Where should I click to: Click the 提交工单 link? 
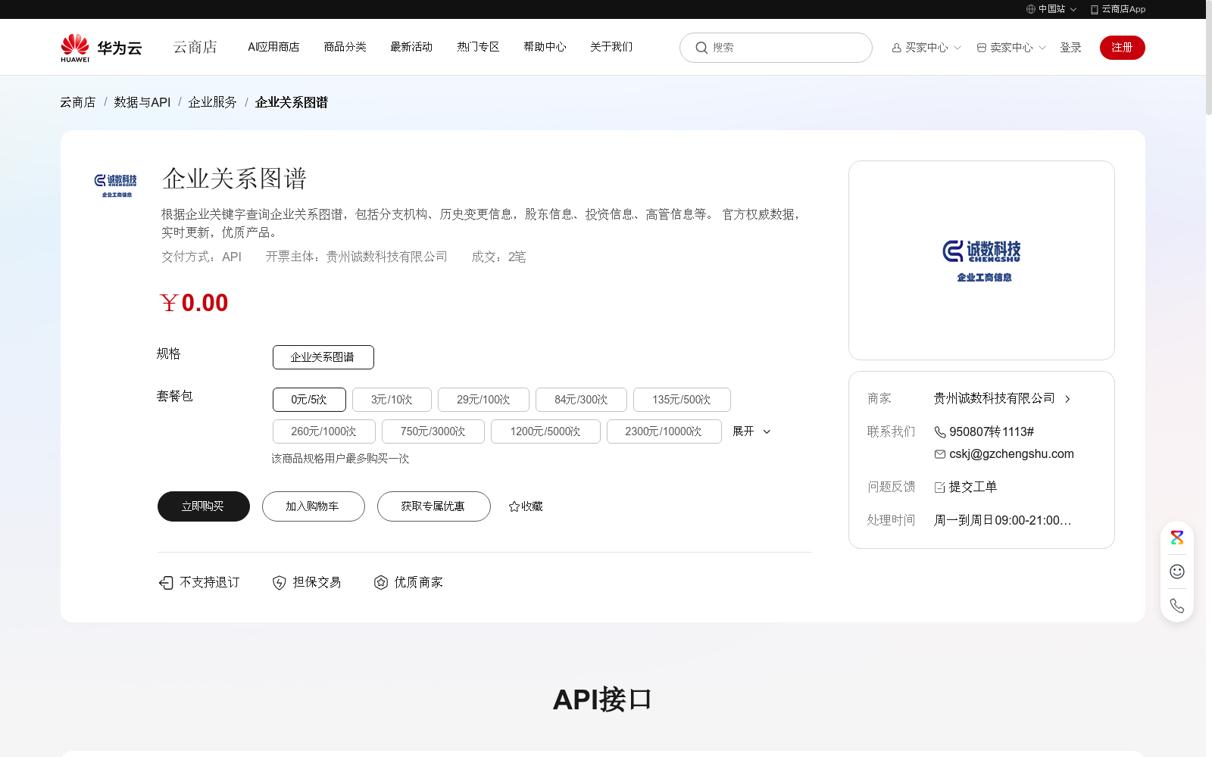(973, 488)
